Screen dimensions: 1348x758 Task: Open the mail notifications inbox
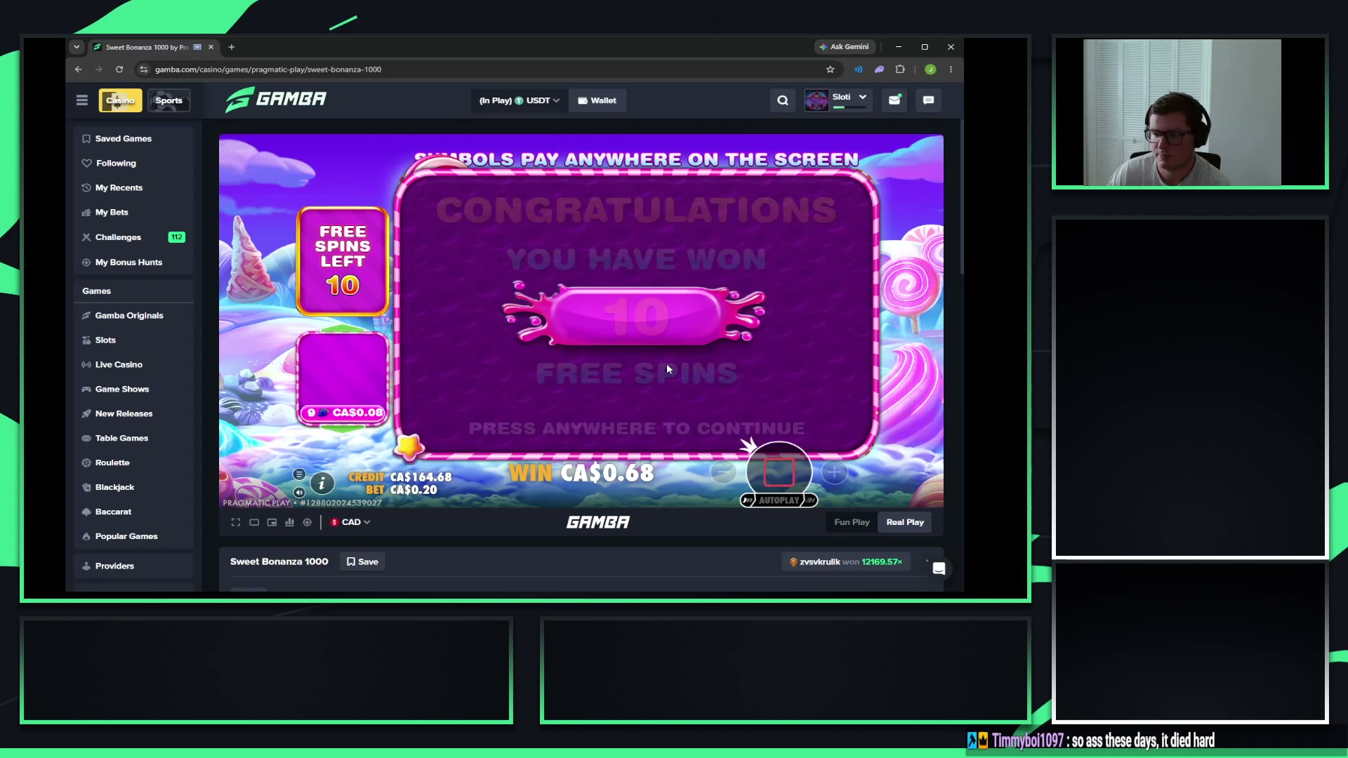point(894,100)
